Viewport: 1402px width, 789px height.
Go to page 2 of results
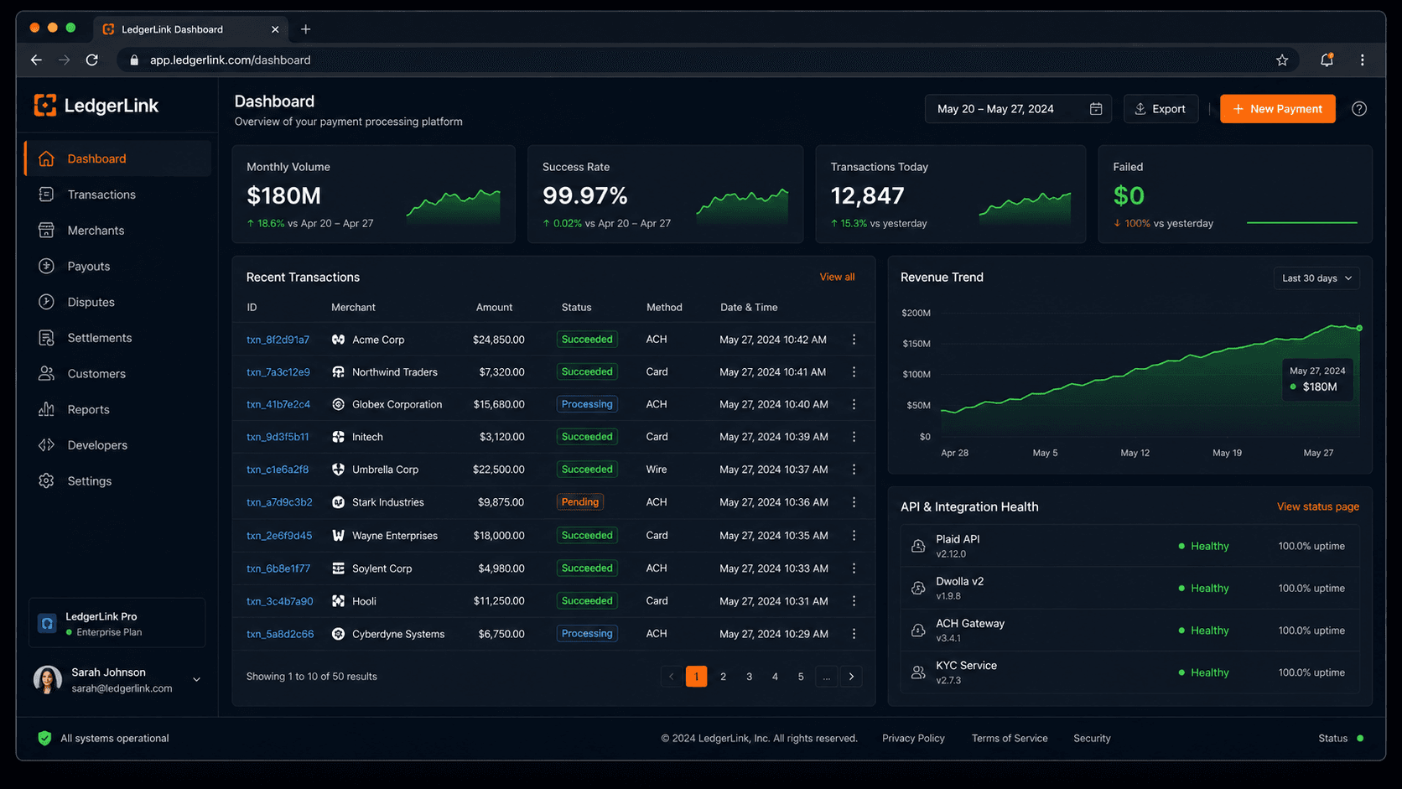click(x=723, y=677)
